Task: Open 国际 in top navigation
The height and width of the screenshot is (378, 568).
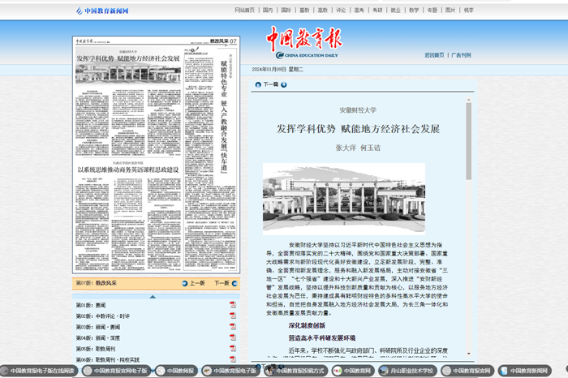Action: click(x=286, y=10)
